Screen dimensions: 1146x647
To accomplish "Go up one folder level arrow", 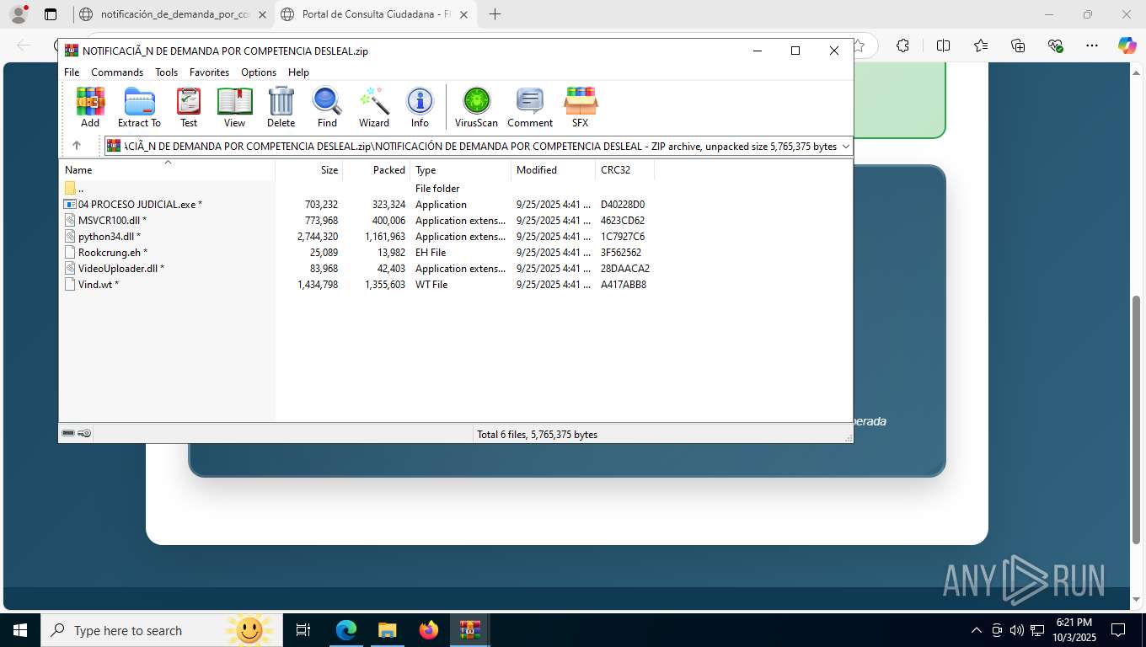I will (77, 146).
